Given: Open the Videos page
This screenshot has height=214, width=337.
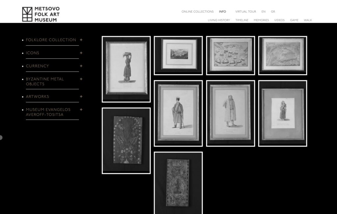Looking at the screenshot, I should (279, 20).
